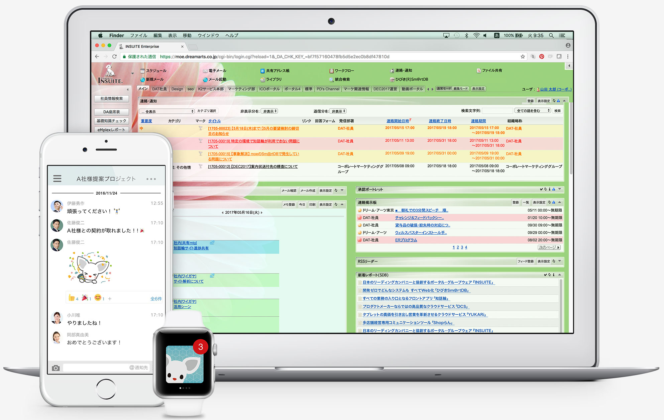
Task: Switch to the PD's Channel tab
Action: (x=328, y=89)
